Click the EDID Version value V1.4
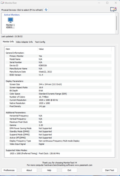 point(41,75)
